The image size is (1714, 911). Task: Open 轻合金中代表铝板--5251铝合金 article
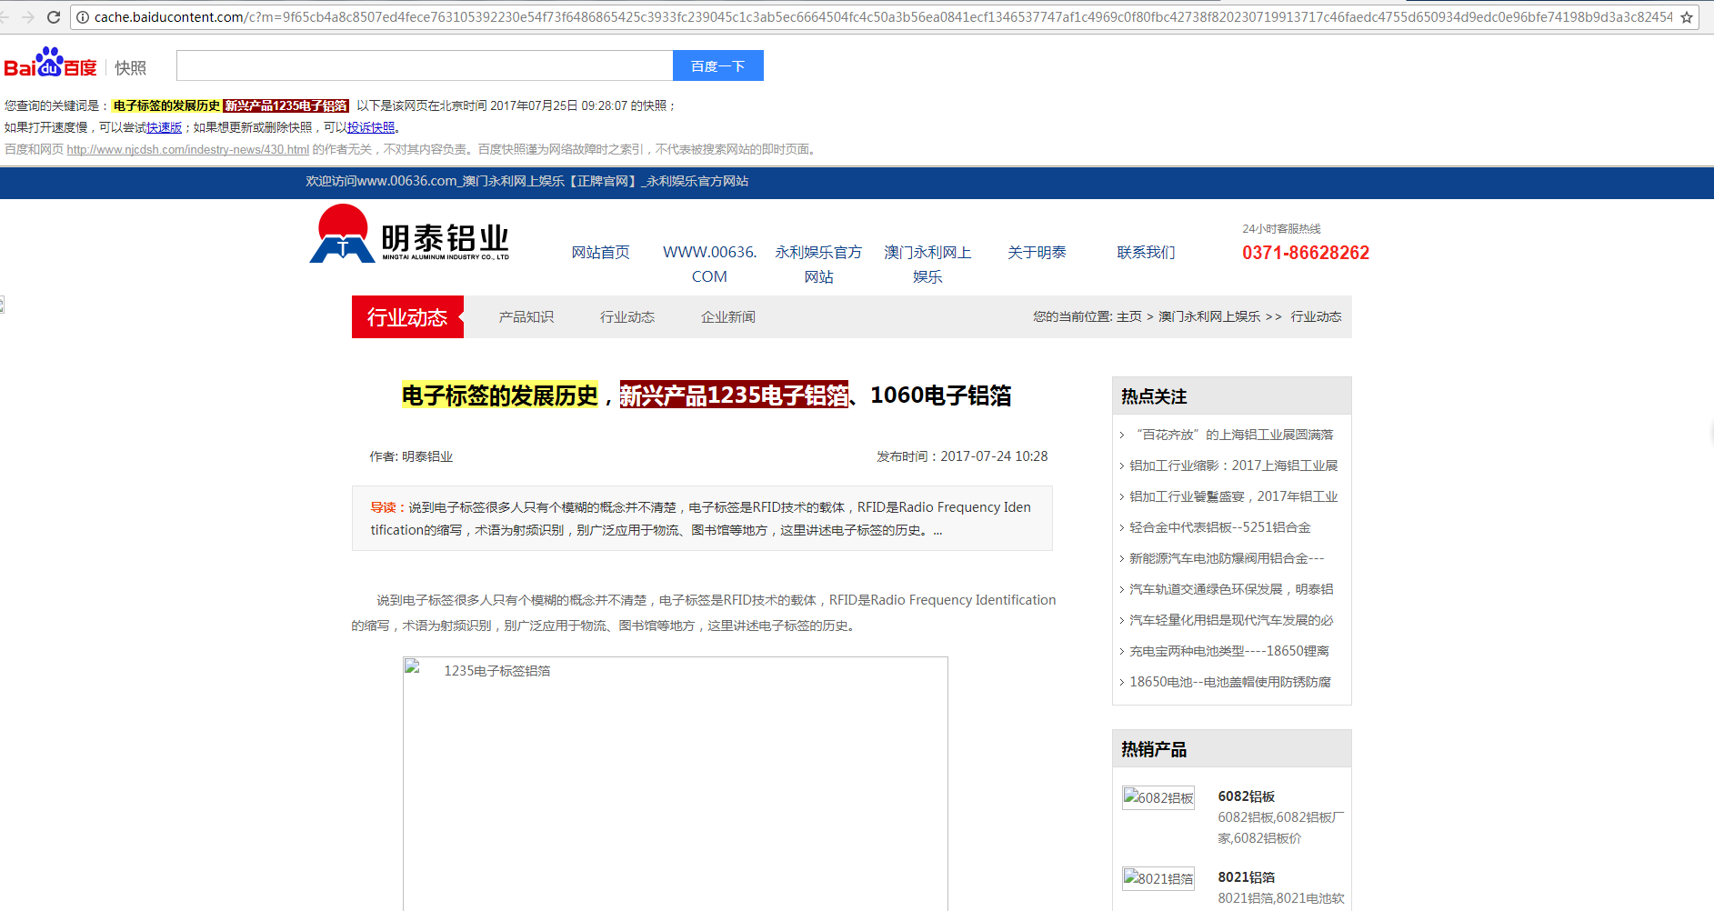[1220, 527]
